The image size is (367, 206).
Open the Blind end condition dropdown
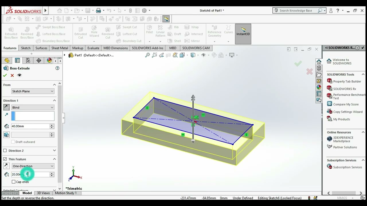[x=33, y=108]
